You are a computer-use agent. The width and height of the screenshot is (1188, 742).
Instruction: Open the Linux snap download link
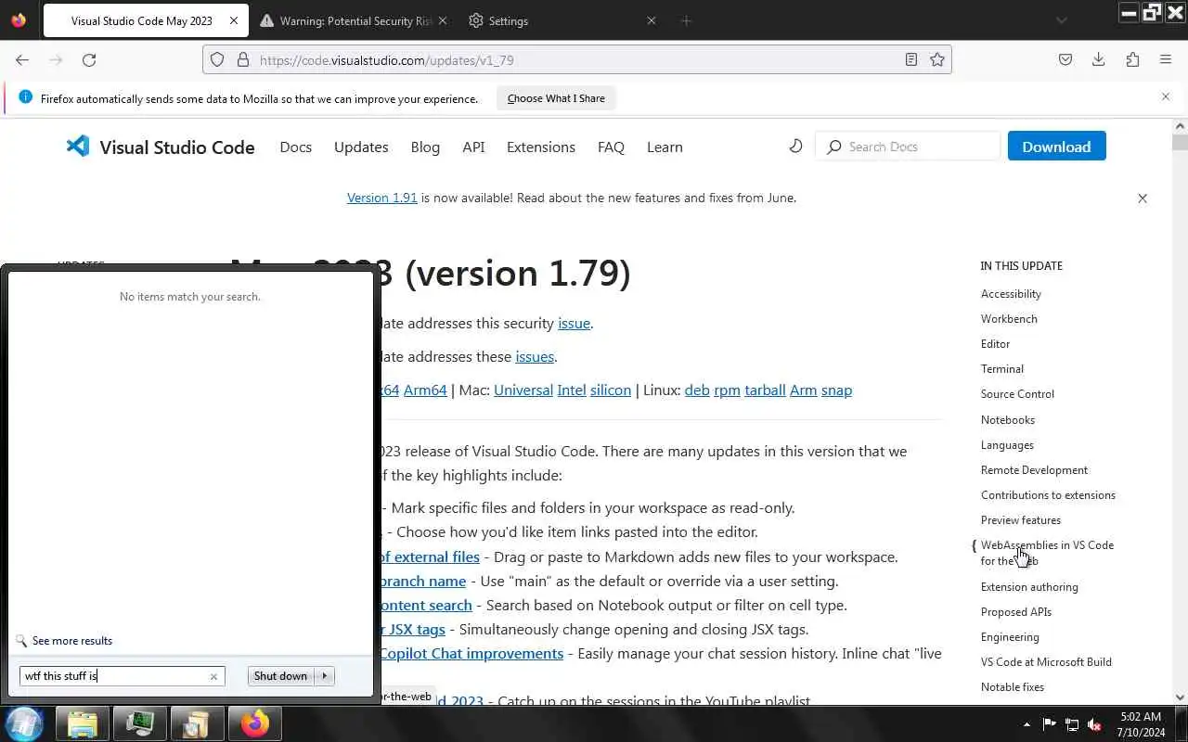[x=836, y=390]
